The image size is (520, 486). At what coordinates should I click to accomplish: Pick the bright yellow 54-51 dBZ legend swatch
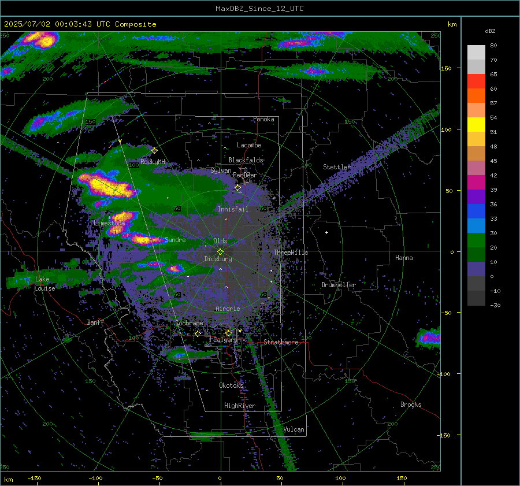[476, 125]
